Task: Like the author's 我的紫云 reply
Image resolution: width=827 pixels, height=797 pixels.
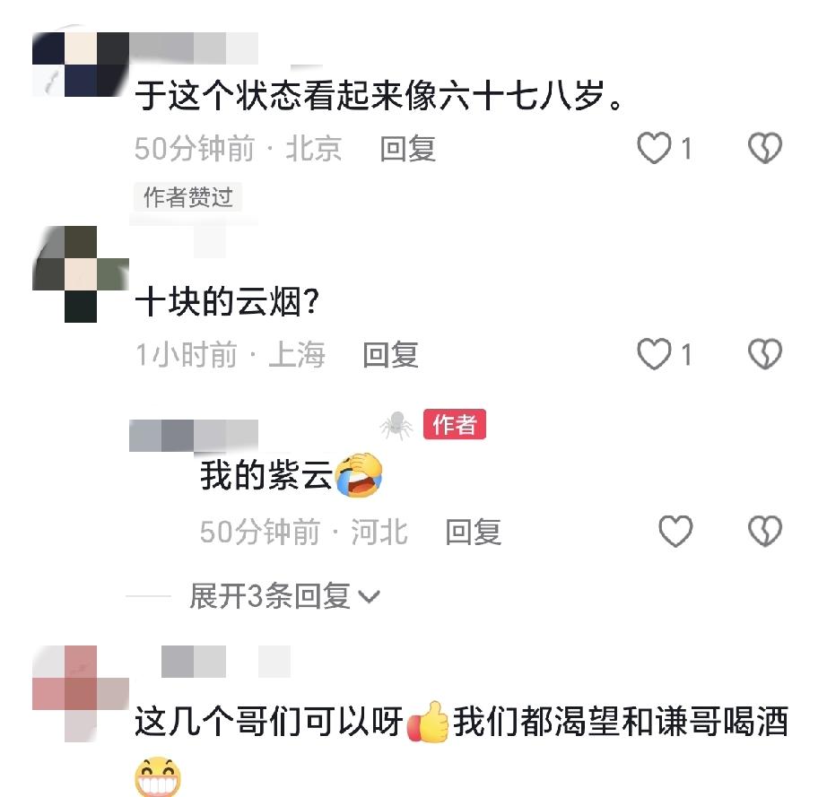Action: coord(675,531)
